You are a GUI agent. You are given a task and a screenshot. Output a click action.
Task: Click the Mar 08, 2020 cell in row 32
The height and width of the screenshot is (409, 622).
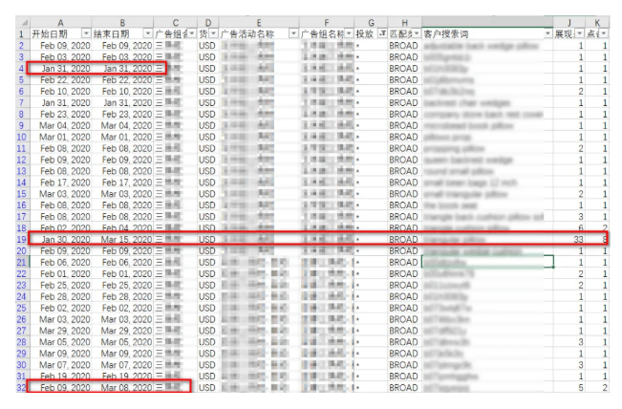point(124,388)
